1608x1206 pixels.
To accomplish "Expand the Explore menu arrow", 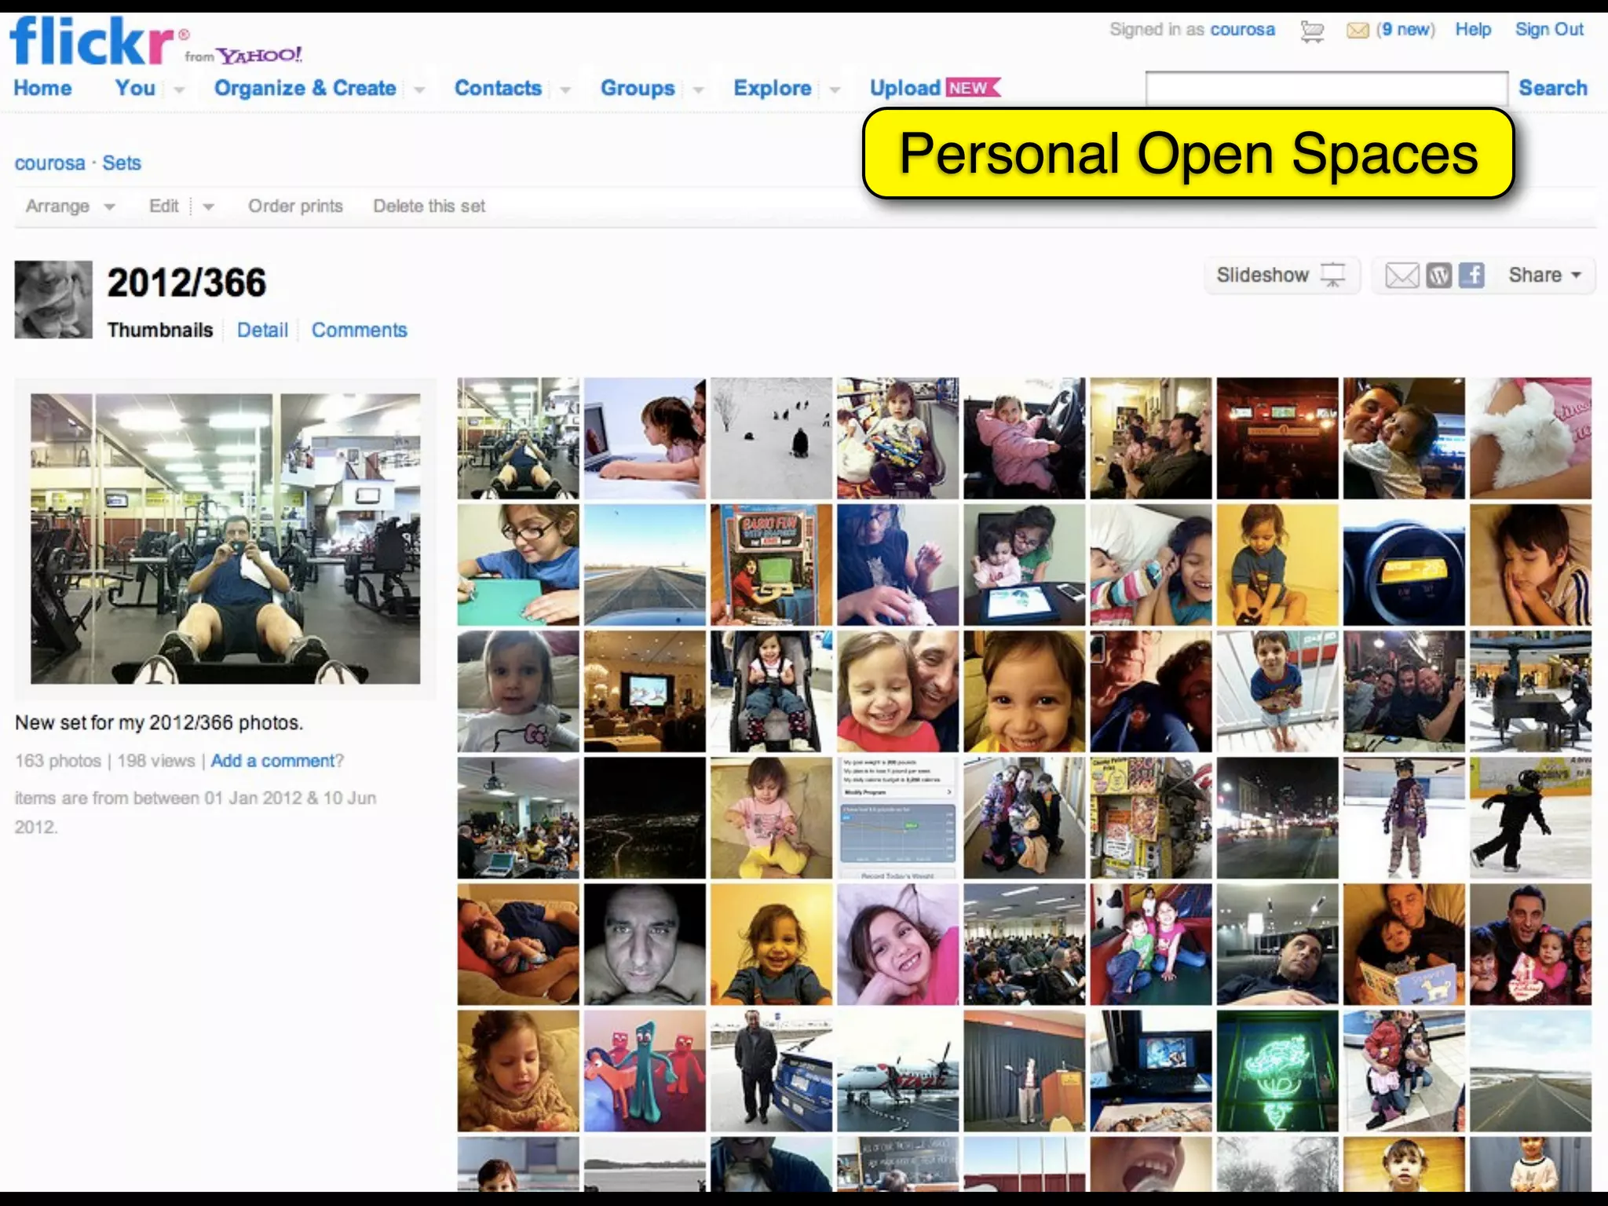I will tap(835, 90).
